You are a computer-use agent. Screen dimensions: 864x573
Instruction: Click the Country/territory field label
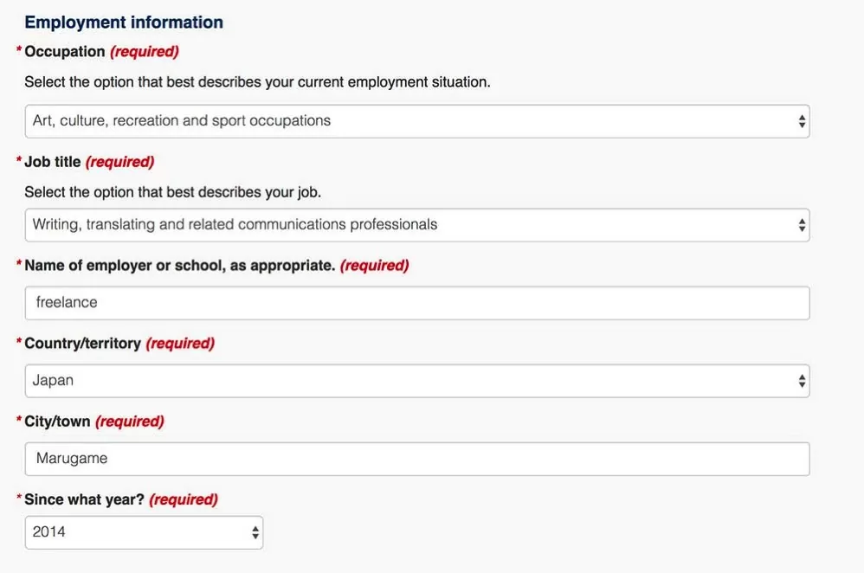tap(82, 344)
